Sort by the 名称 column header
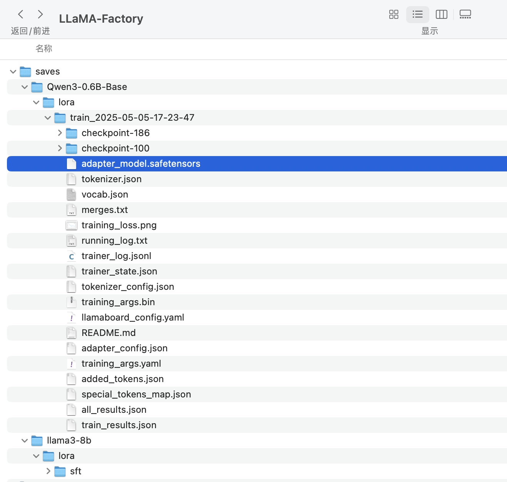The width and height of the screenshot is (507, 482). (x=44, y=49)
